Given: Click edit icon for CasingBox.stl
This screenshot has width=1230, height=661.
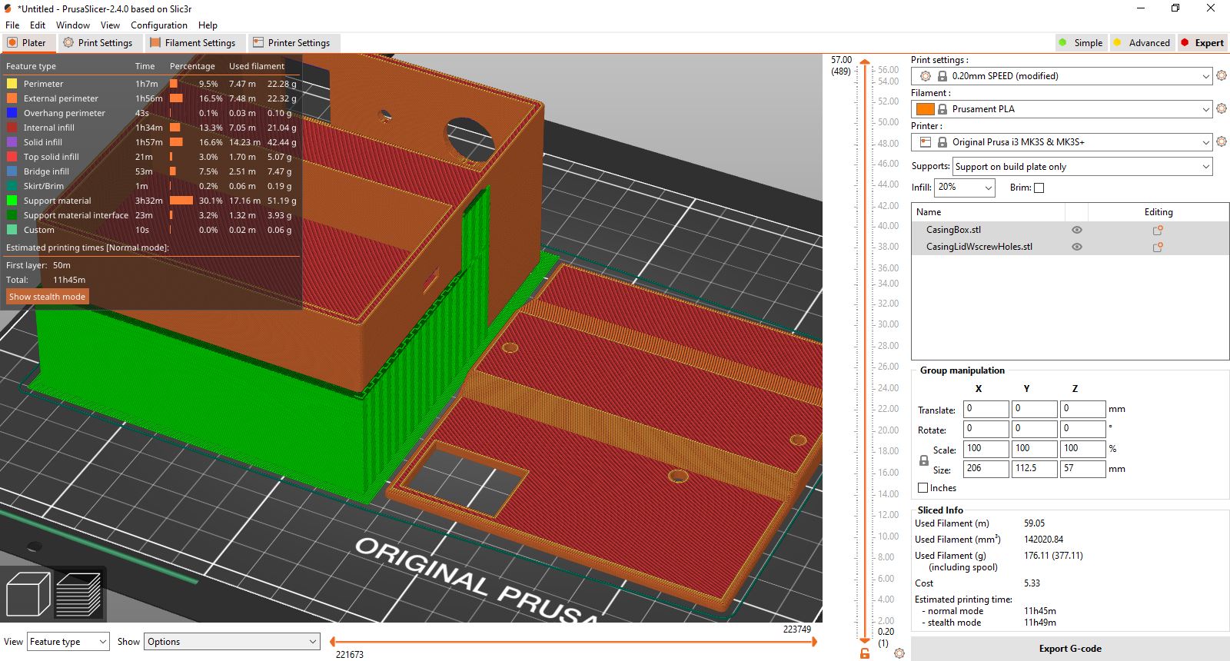Looking at the screenshot, I should coord(1158,230).
